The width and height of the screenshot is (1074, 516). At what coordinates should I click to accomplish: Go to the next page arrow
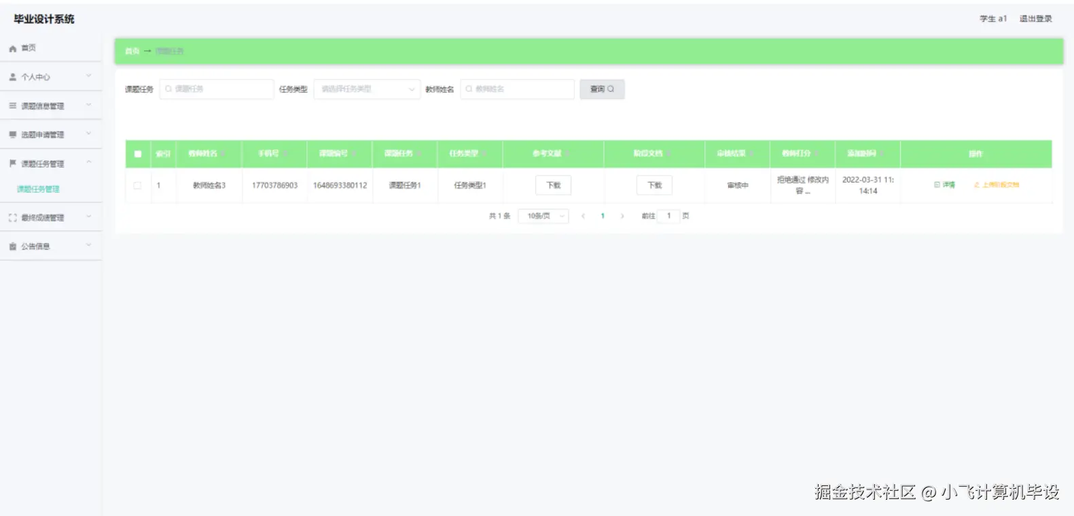click(622, 216)
